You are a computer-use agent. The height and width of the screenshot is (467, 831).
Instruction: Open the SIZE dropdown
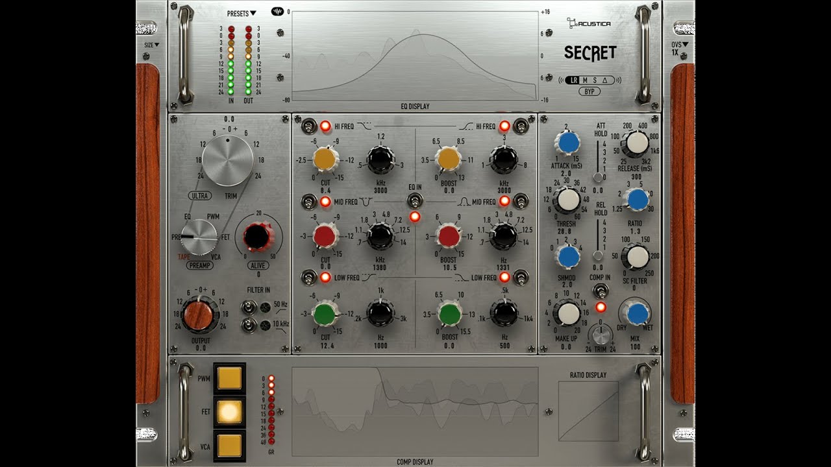point(151,45)
